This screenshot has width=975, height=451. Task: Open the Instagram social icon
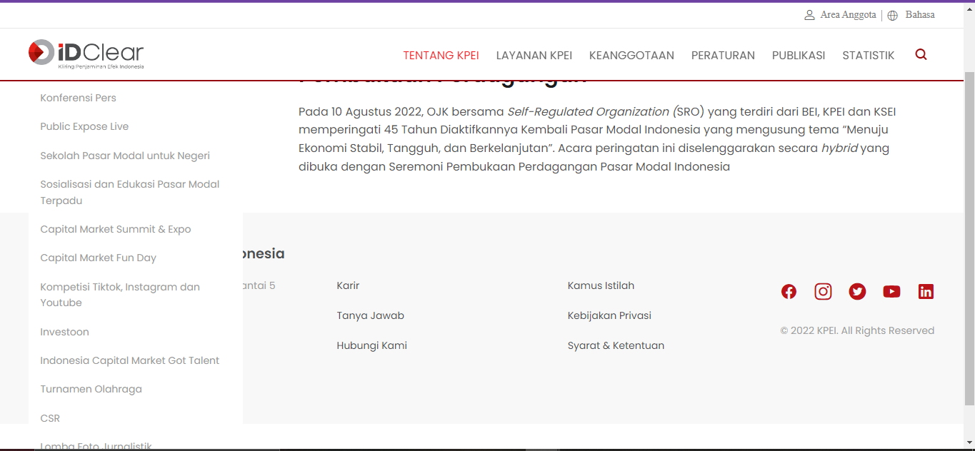coord(823,291)
